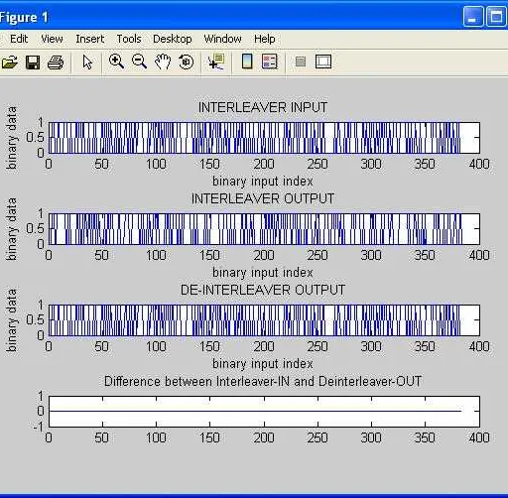This screenshot has width=508, height=498.
Task: Click the Figure 1 title bar text
Action: pos(24,17)
